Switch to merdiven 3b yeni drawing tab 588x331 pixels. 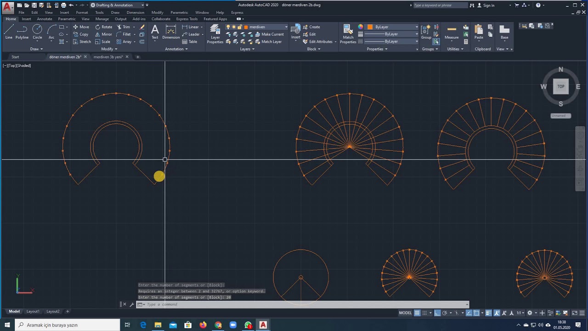pyautogui.click(x=108, y=57)
